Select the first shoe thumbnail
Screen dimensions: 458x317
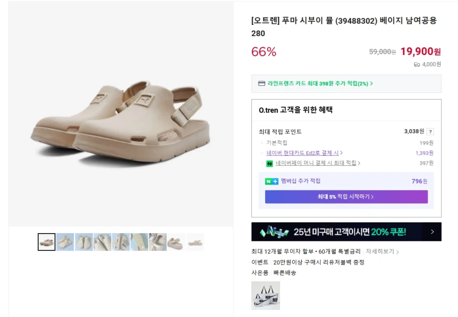coord(46,242)
